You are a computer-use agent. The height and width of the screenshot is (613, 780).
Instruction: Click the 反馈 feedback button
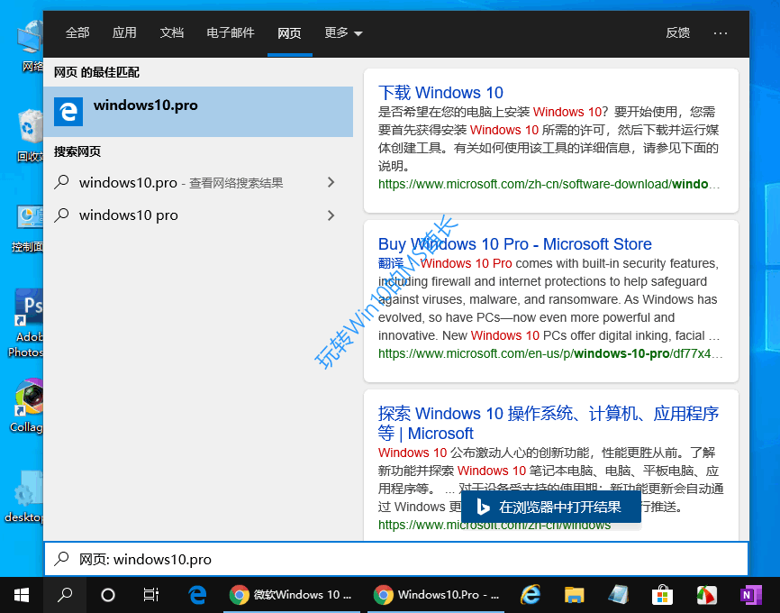[678, 32]
